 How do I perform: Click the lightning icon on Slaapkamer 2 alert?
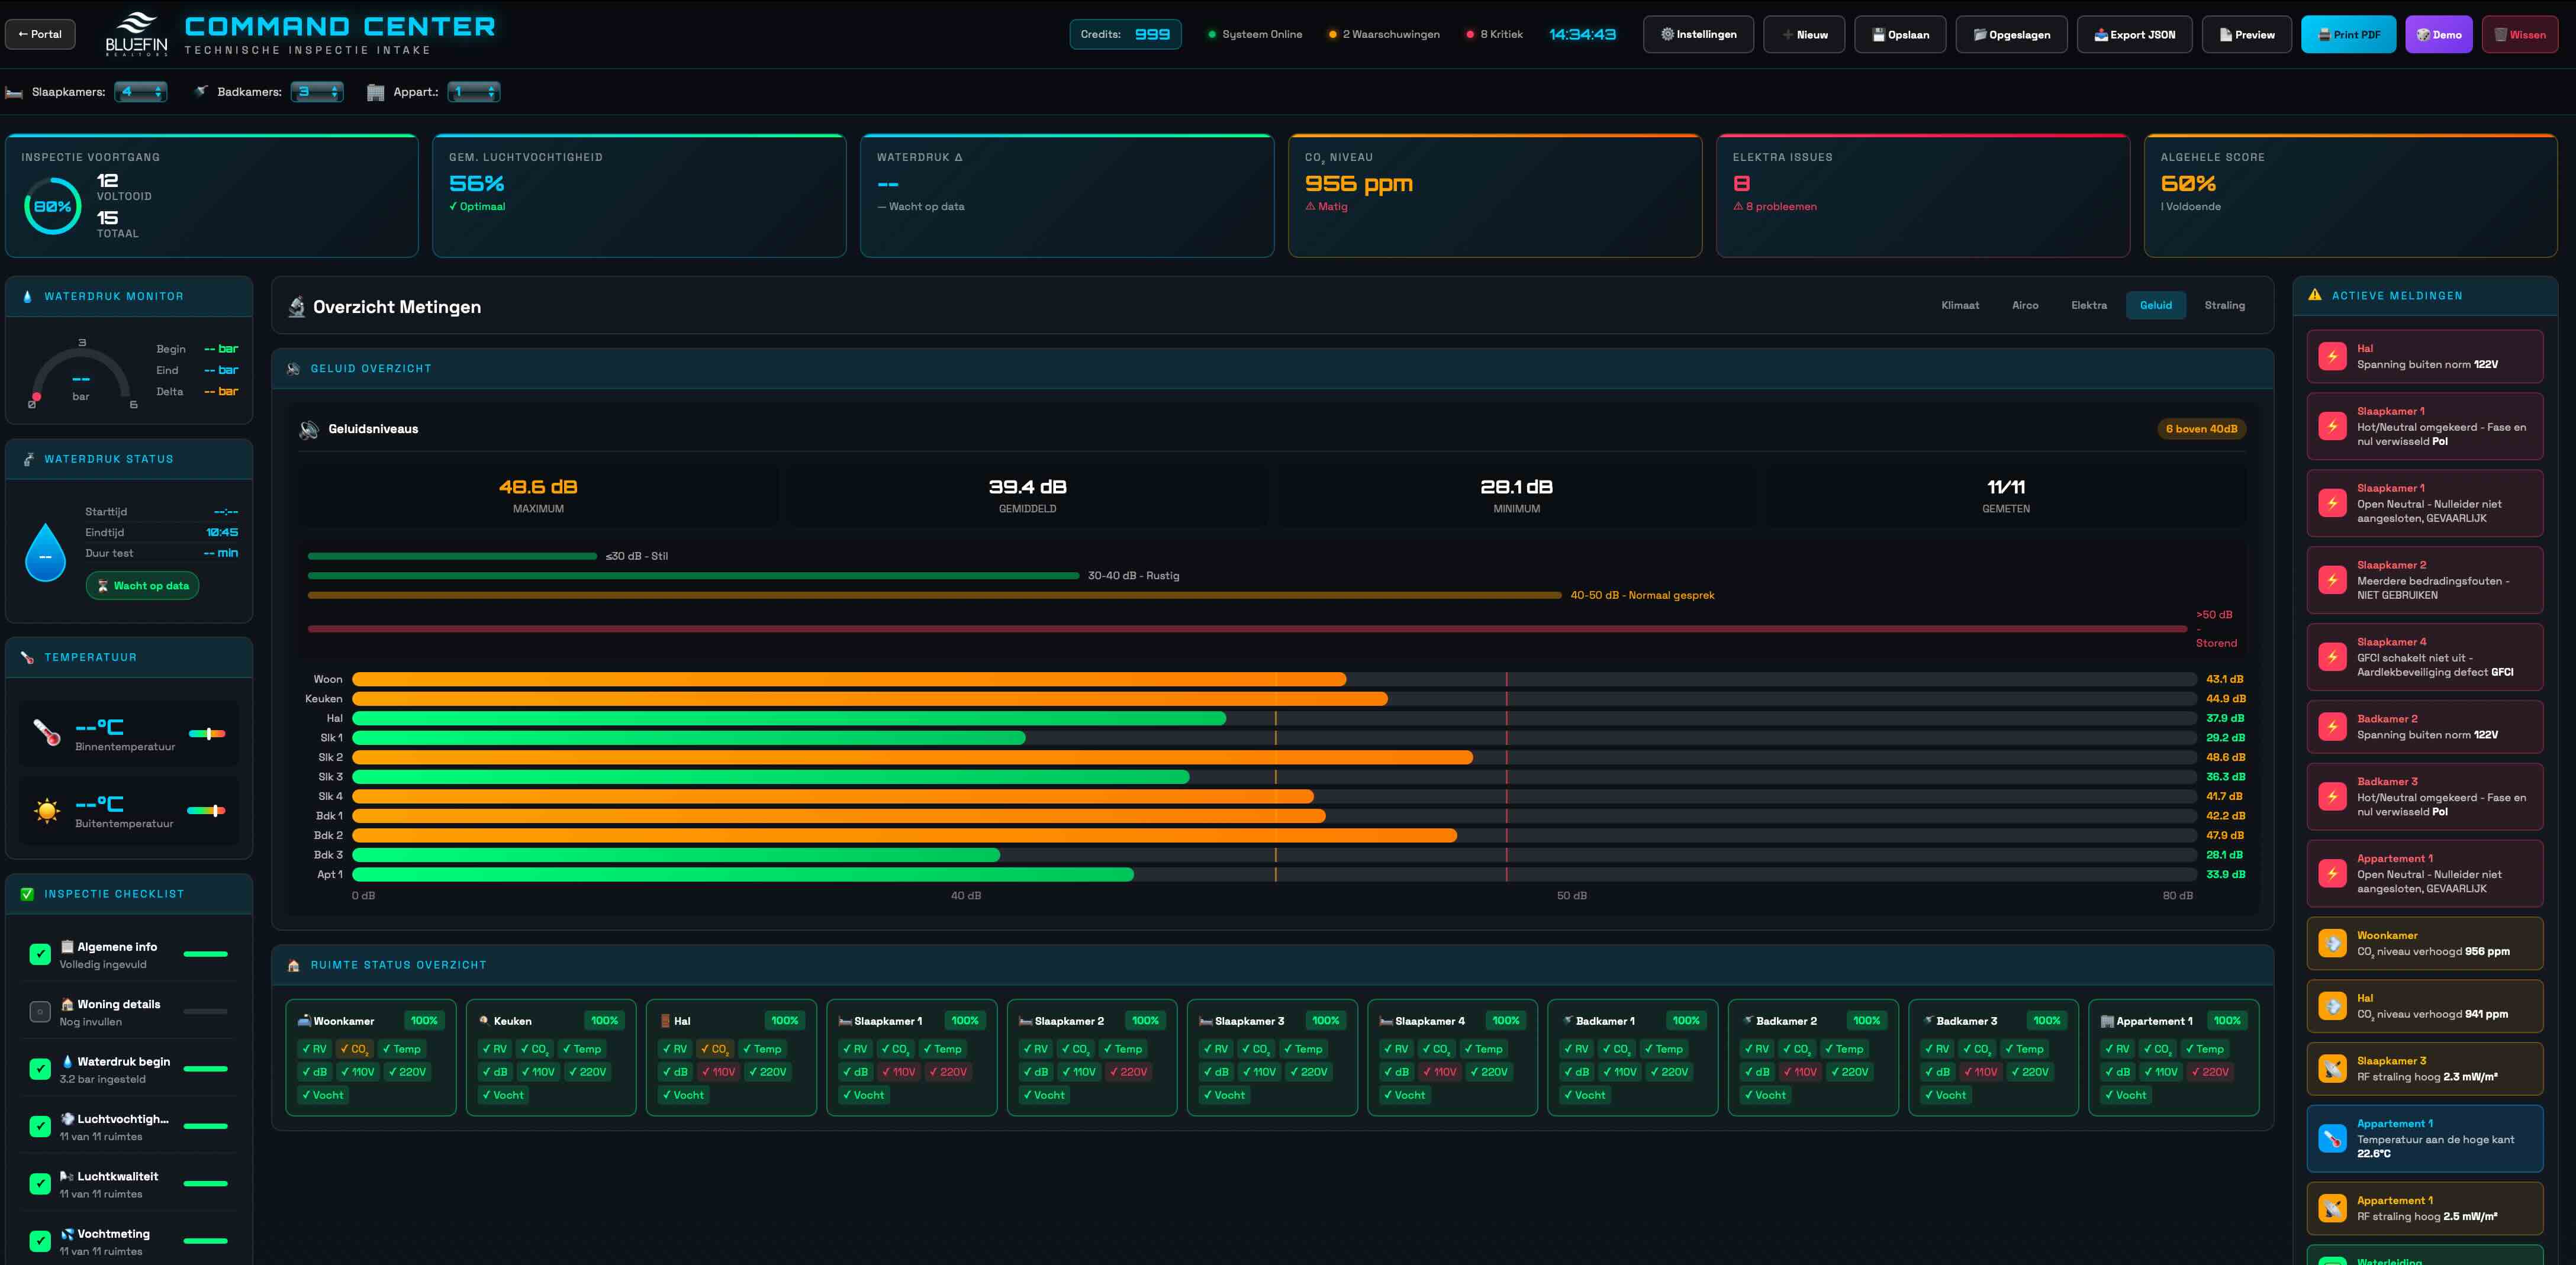click(2333, 580)
